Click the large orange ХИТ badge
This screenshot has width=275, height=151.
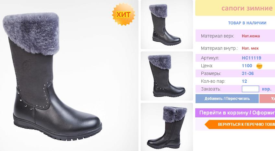click(124, 14)
